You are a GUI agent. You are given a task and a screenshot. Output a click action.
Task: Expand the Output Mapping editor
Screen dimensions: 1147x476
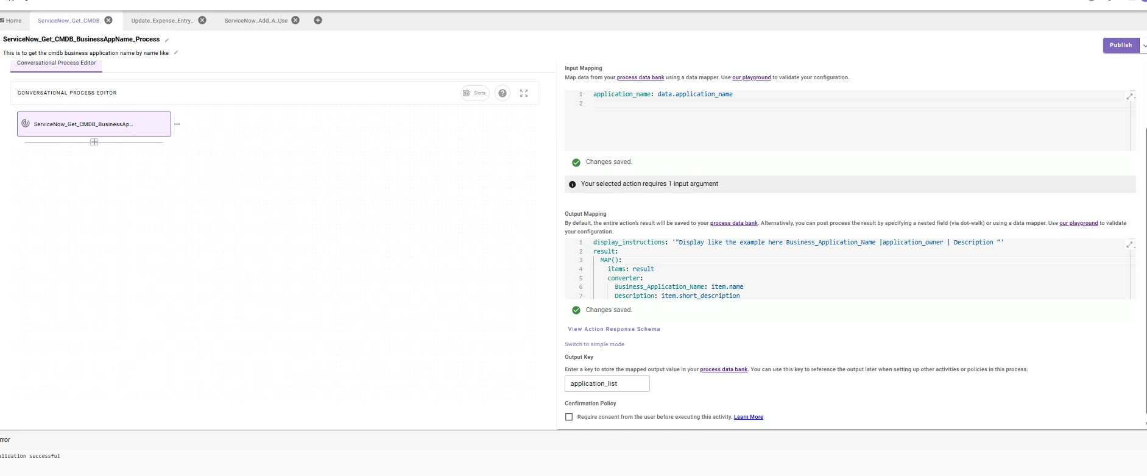(1130, 244)
